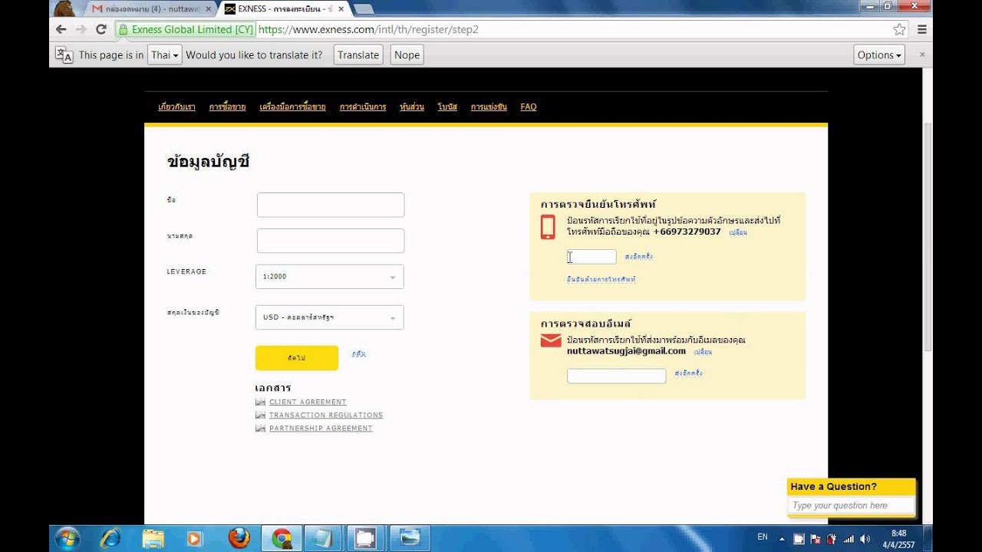Click change link next to email address
This screenshot has width=982, height=552.
(x=703, y=352)
